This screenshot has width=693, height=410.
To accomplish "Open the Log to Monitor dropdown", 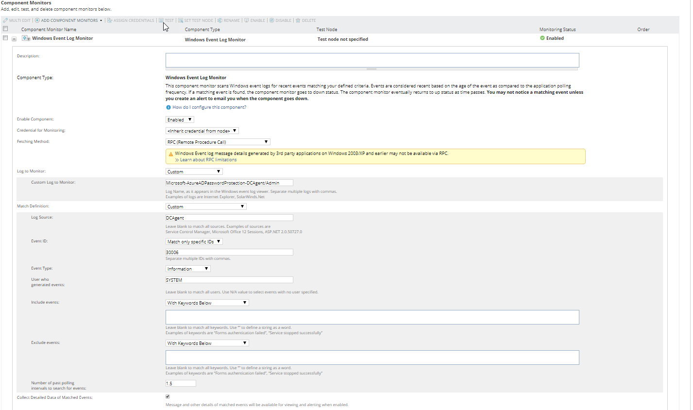I will (x=194, y=171).
